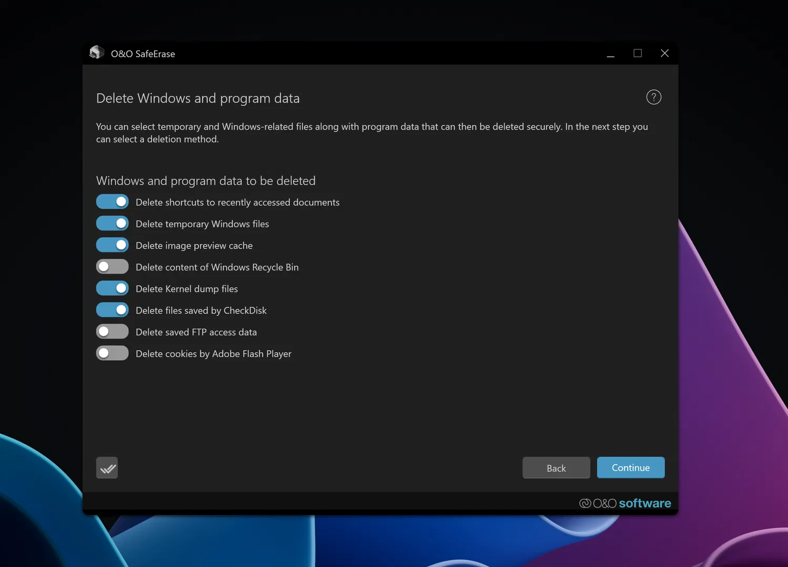This screenshot has width=788, height=567.
Task: Click the O&O SafeErase app icon in title bar
Action: click(x=97, y=52)
